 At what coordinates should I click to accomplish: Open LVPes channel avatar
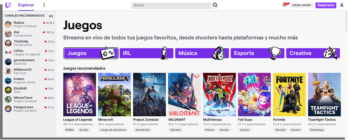click(8, 53)
